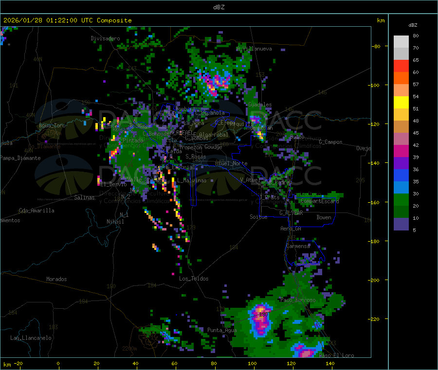Click the Divisadero map label
438x370 pixels.
[105, 38]
